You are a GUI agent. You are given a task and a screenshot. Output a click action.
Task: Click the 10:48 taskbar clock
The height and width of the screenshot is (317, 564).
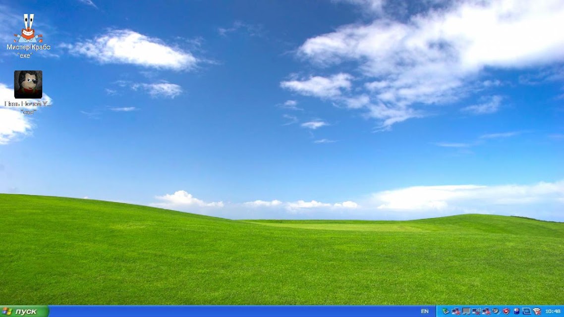(x=553, y=311)
